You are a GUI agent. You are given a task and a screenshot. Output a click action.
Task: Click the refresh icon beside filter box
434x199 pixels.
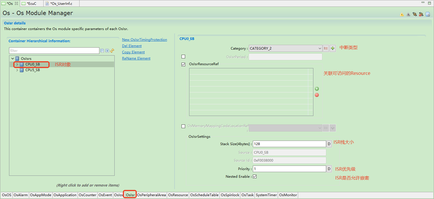coord(112,51)
